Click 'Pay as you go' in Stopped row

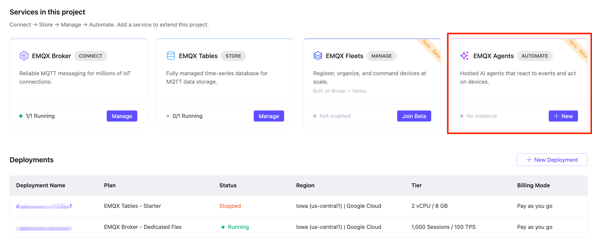pyautogui.click(x=535, y=206)
